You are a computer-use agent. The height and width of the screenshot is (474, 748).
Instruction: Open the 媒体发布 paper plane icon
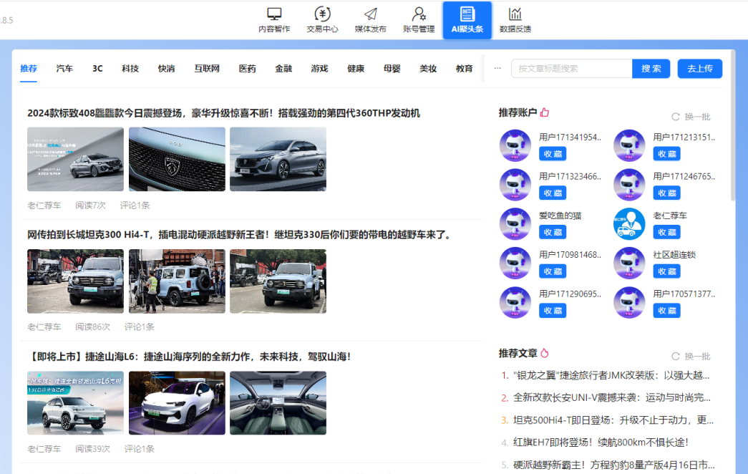(371, 14)
